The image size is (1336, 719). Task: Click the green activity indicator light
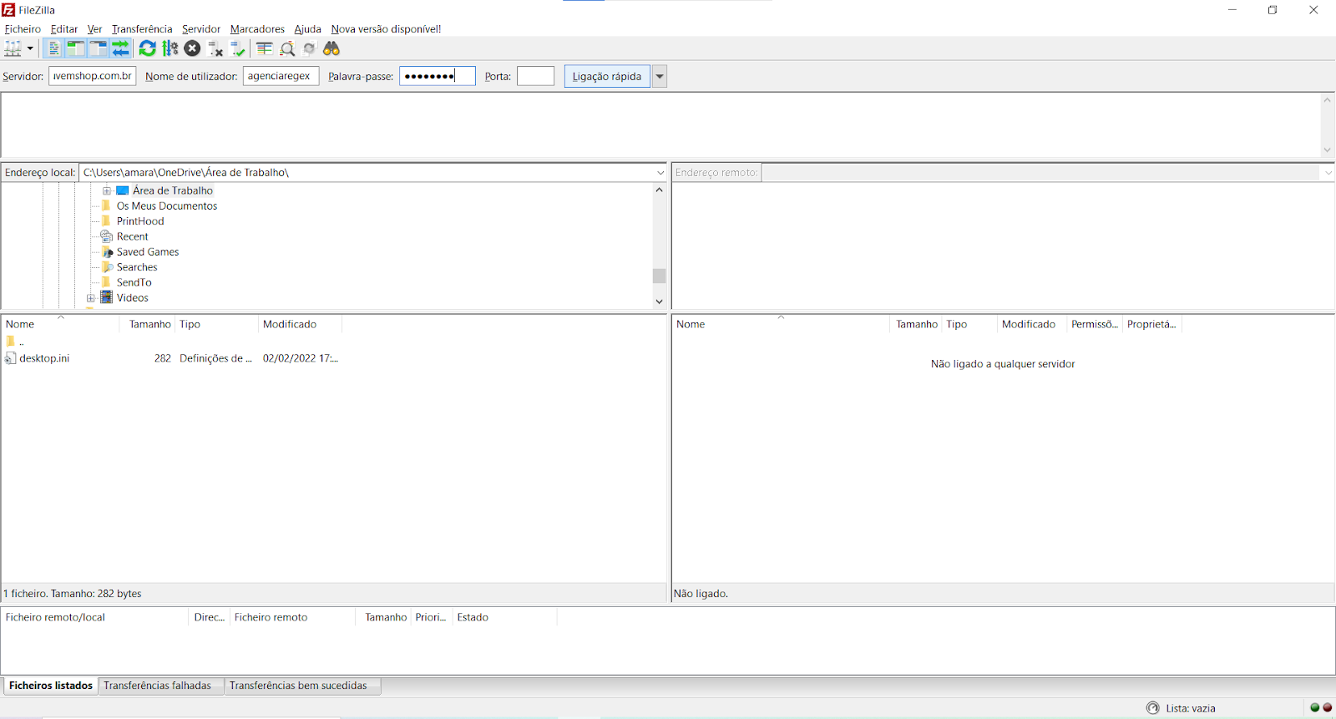coord(1315,708)
